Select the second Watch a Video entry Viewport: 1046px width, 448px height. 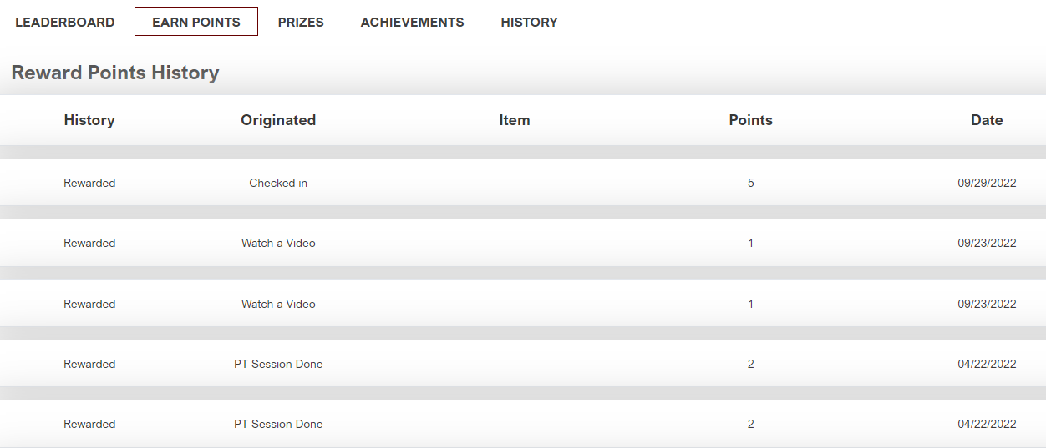pyautogui.click(x=278, y=304)
